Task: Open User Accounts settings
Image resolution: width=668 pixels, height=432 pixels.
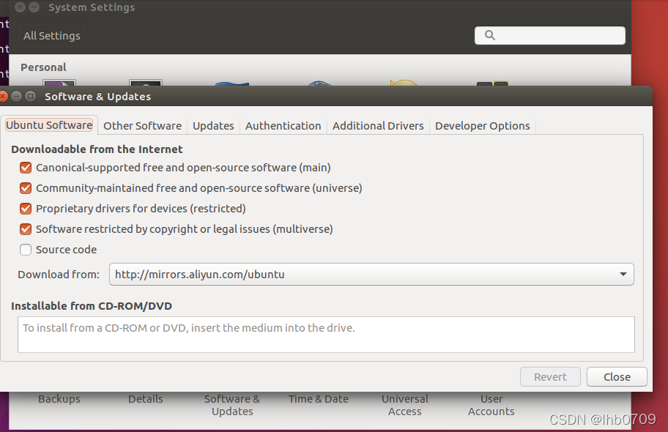Action: tap(491, 405)
